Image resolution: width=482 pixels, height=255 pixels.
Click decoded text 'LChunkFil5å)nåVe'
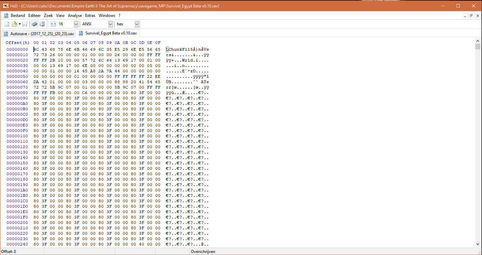[187, 49]
